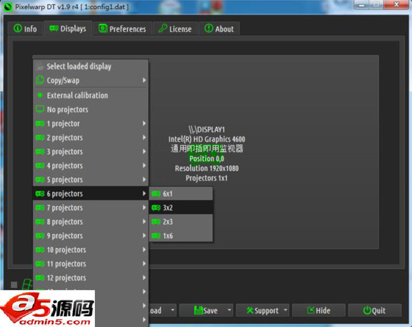Open the Save dropdown arrow

pyautogui.click(x=229, y=310)
